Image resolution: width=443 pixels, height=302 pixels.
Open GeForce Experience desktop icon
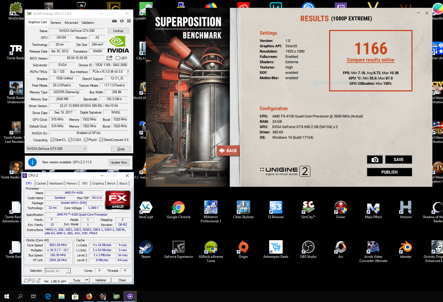[179, 250]
